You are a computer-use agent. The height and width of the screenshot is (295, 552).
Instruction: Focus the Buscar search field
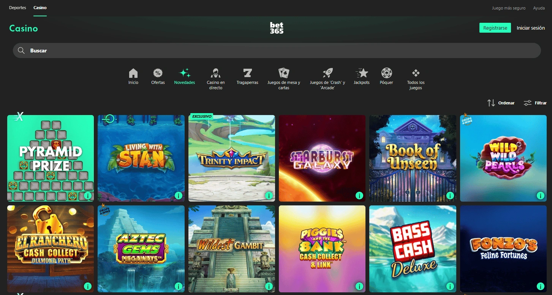point(277,50)
